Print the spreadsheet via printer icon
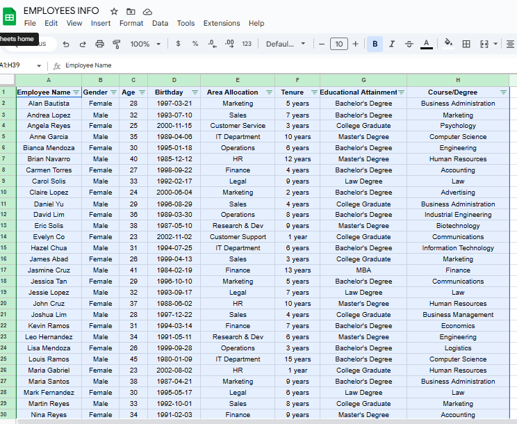 [99, 44]
